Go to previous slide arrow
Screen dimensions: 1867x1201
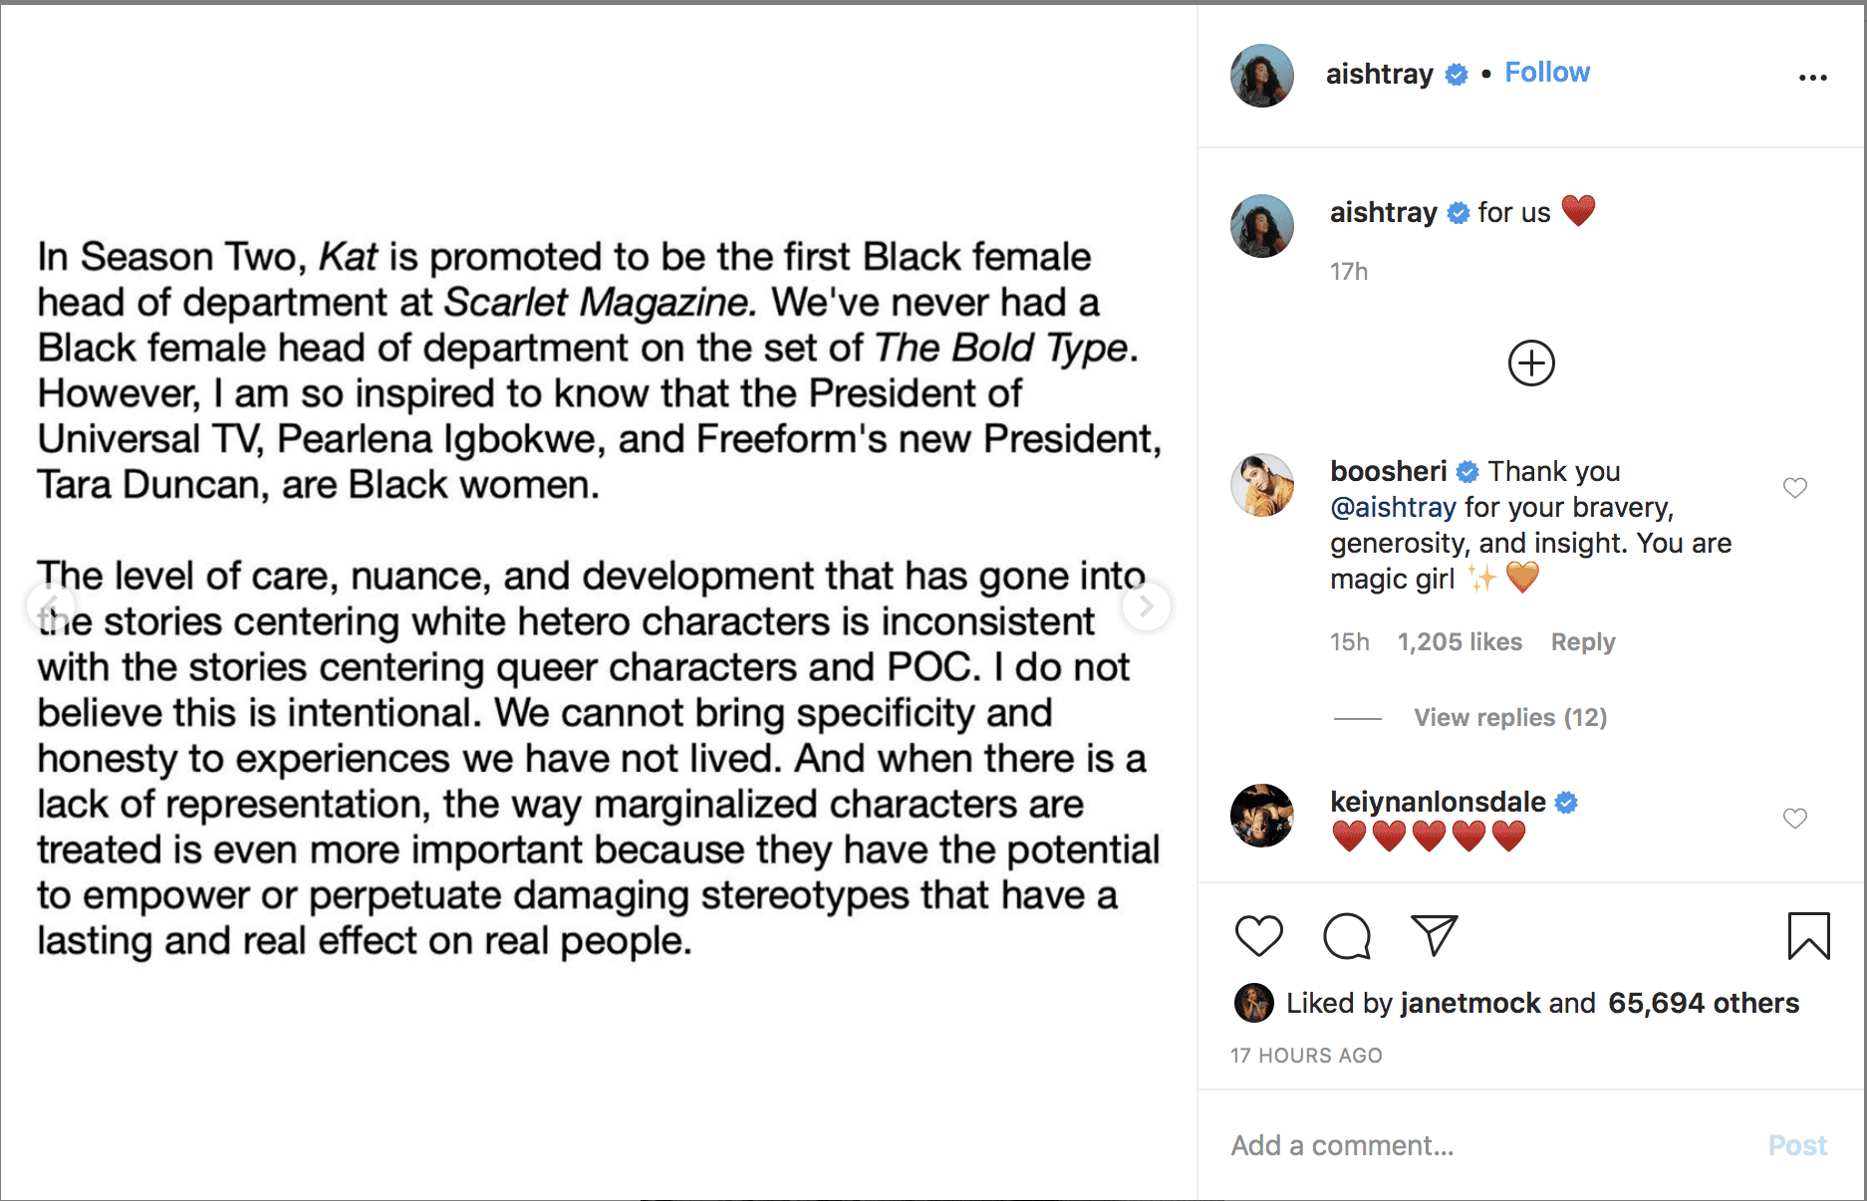pyautogui.click(x=51, y=605)
